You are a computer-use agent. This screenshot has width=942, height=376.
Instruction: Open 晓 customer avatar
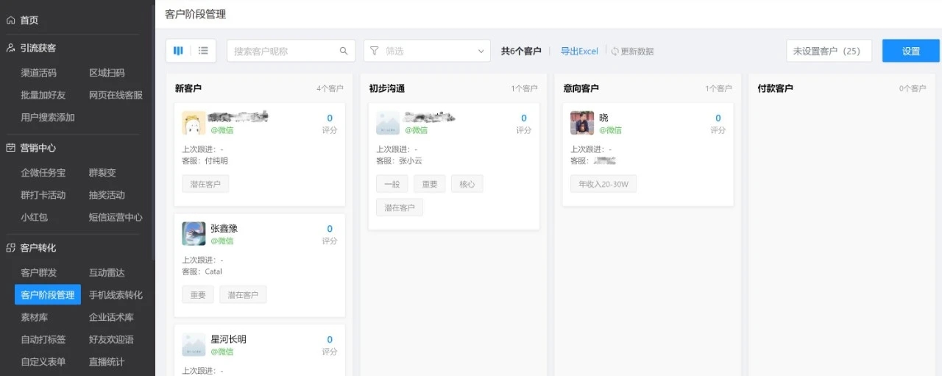pos(582,123)
